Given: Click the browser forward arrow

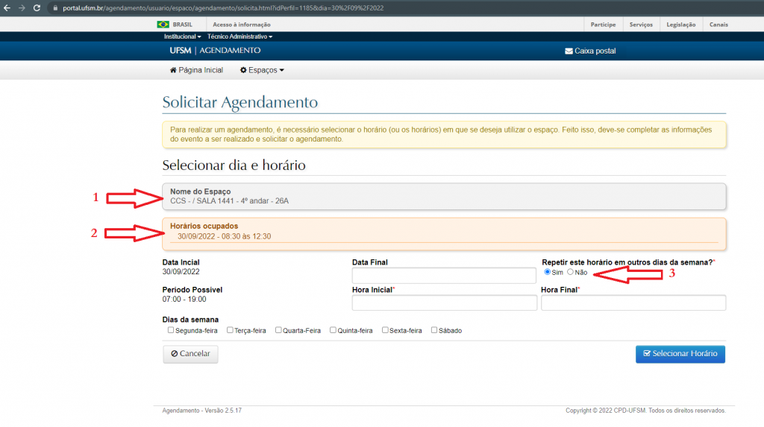Looking at the screenshot, I should click(x=21, y=7).
